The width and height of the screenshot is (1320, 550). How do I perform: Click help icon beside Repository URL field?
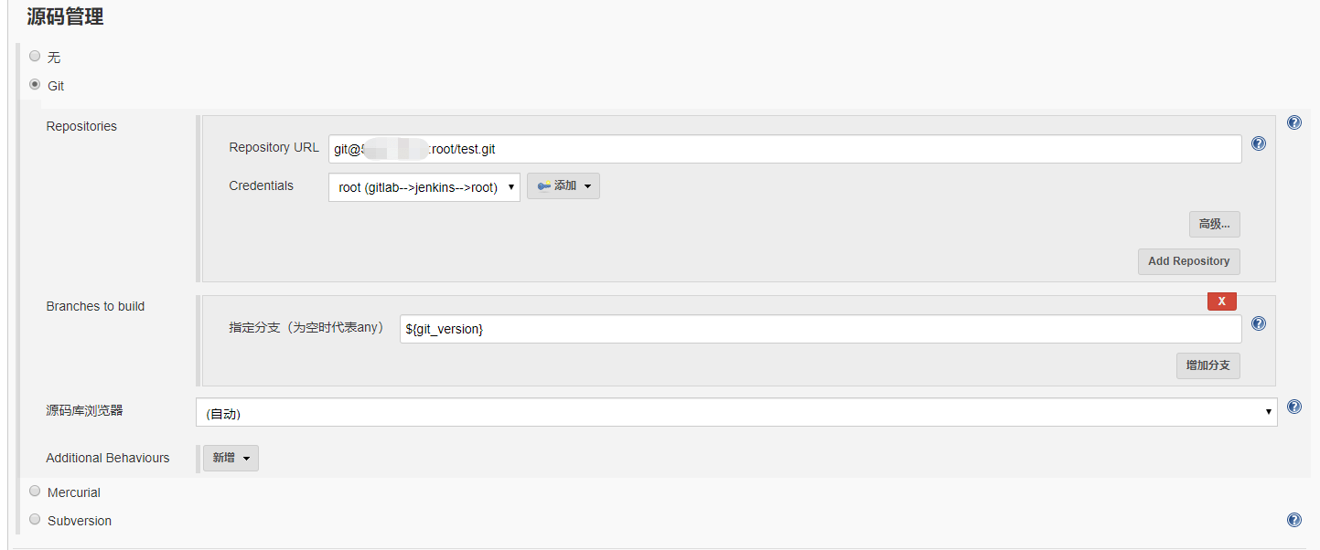pyautogui.click(x=1258, y=143)
